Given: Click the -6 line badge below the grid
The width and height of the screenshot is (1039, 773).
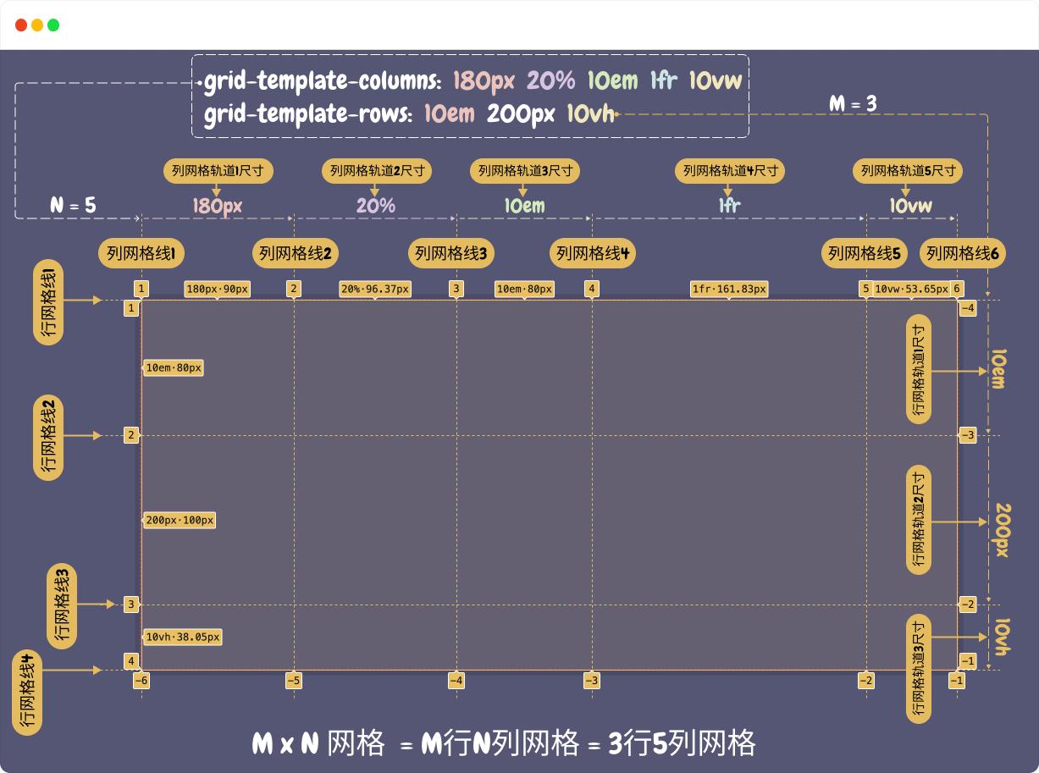Looking at the screenshot, I should 141,681.
